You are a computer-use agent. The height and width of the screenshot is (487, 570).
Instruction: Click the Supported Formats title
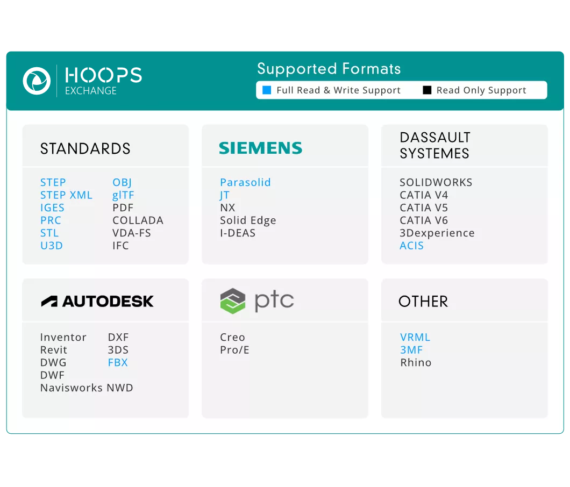(x=329, y=69)
